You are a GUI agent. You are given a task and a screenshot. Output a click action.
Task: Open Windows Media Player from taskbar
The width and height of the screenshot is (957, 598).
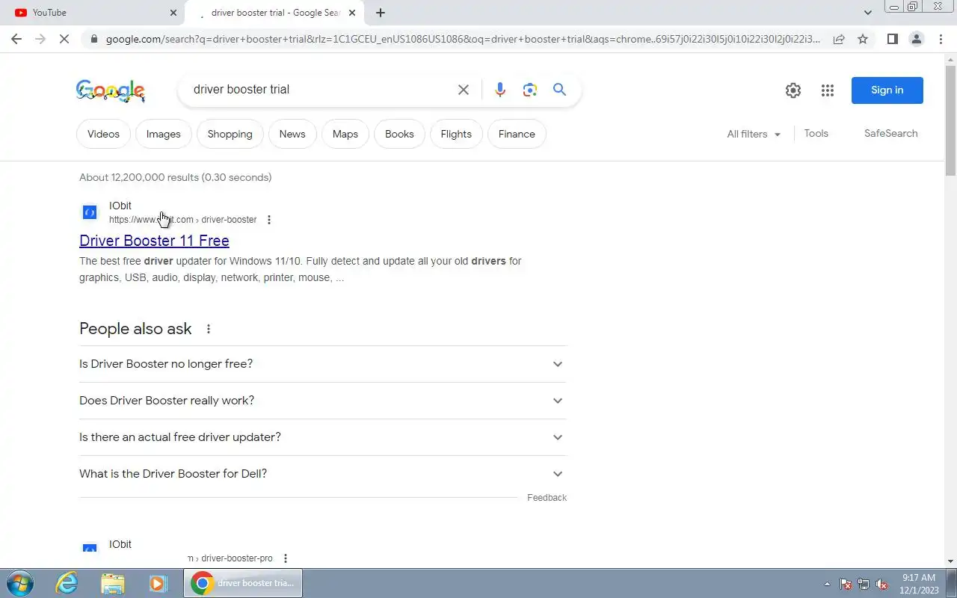158,583
